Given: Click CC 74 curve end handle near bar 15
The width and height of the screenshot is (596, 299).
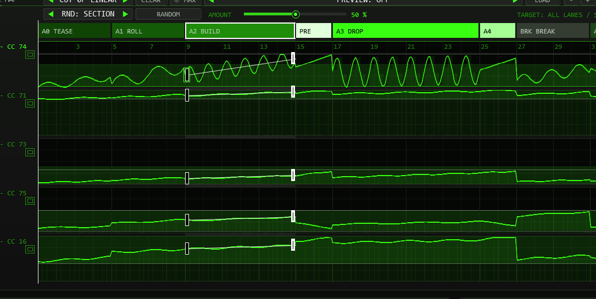Looking at the screenshot, I should coord(293,58).
